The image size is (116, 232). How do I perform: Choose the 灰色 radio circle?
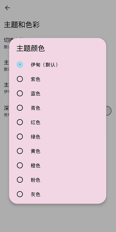tap(20, 194)
